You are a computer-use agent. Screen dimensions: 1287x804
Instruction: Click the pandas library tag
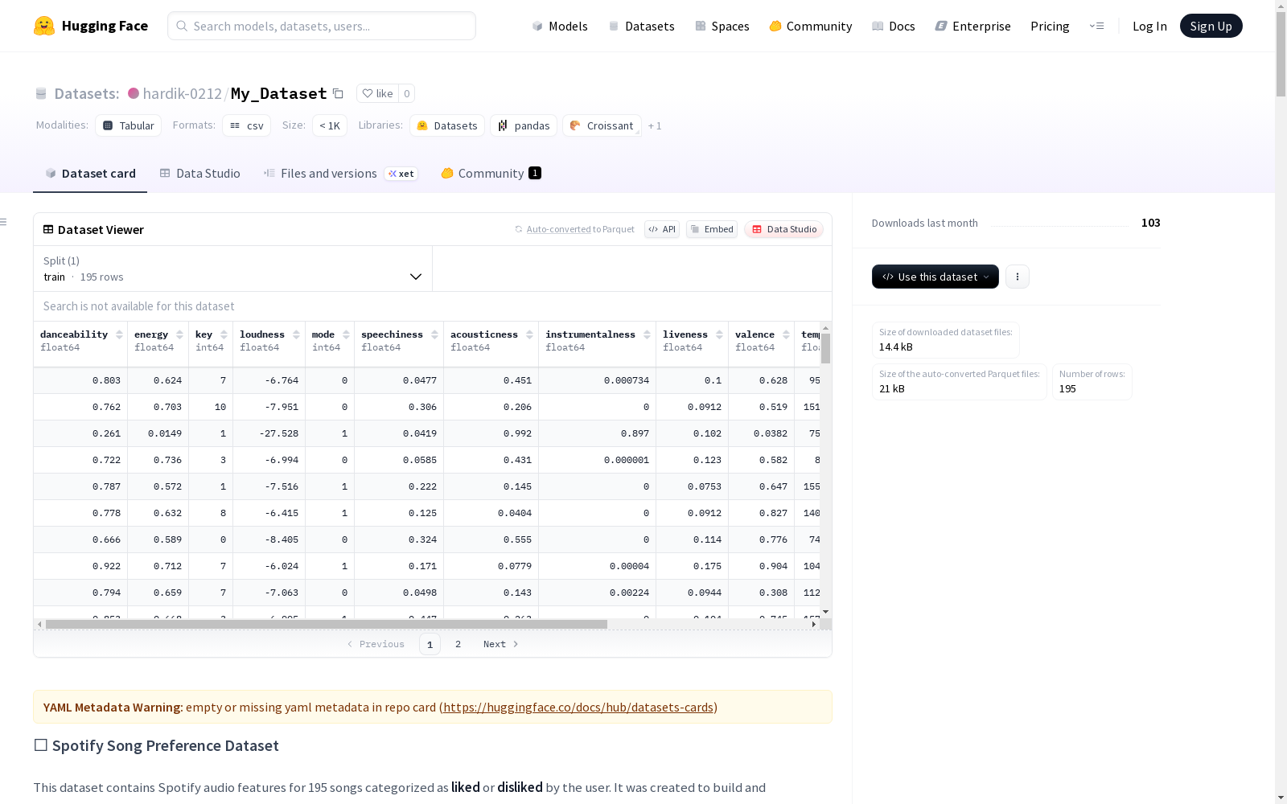[x=524, y=125]
